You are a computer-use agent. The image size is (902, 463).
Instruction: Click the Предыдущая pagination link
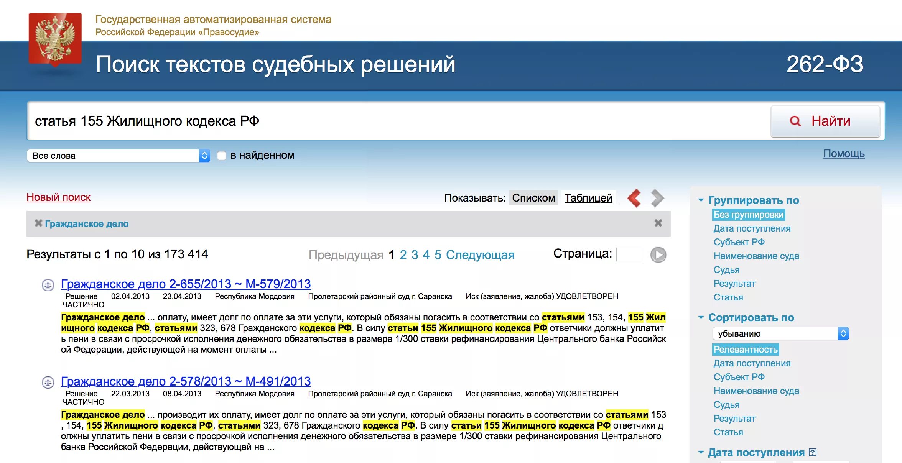[346, 255]
